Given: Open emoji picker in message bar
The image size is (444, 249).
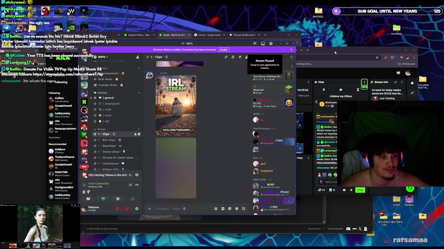Looking at the screenshot, I should pos(237,209).
